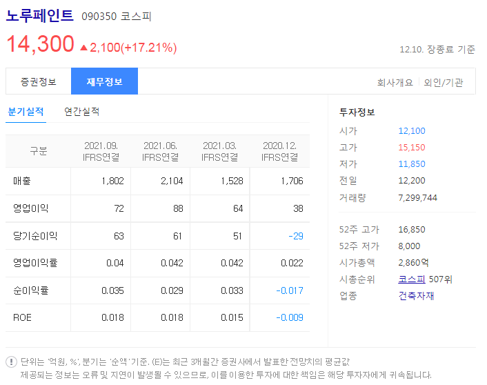This screenshot has width=487, height=385.
Task: Select 영업이익 value 38
Action: click(298, 208)
